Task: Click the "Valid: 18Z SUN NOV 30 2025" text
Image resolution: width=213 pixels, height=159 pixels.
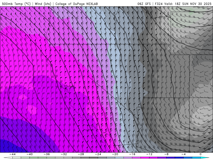Action: point(188,4)
